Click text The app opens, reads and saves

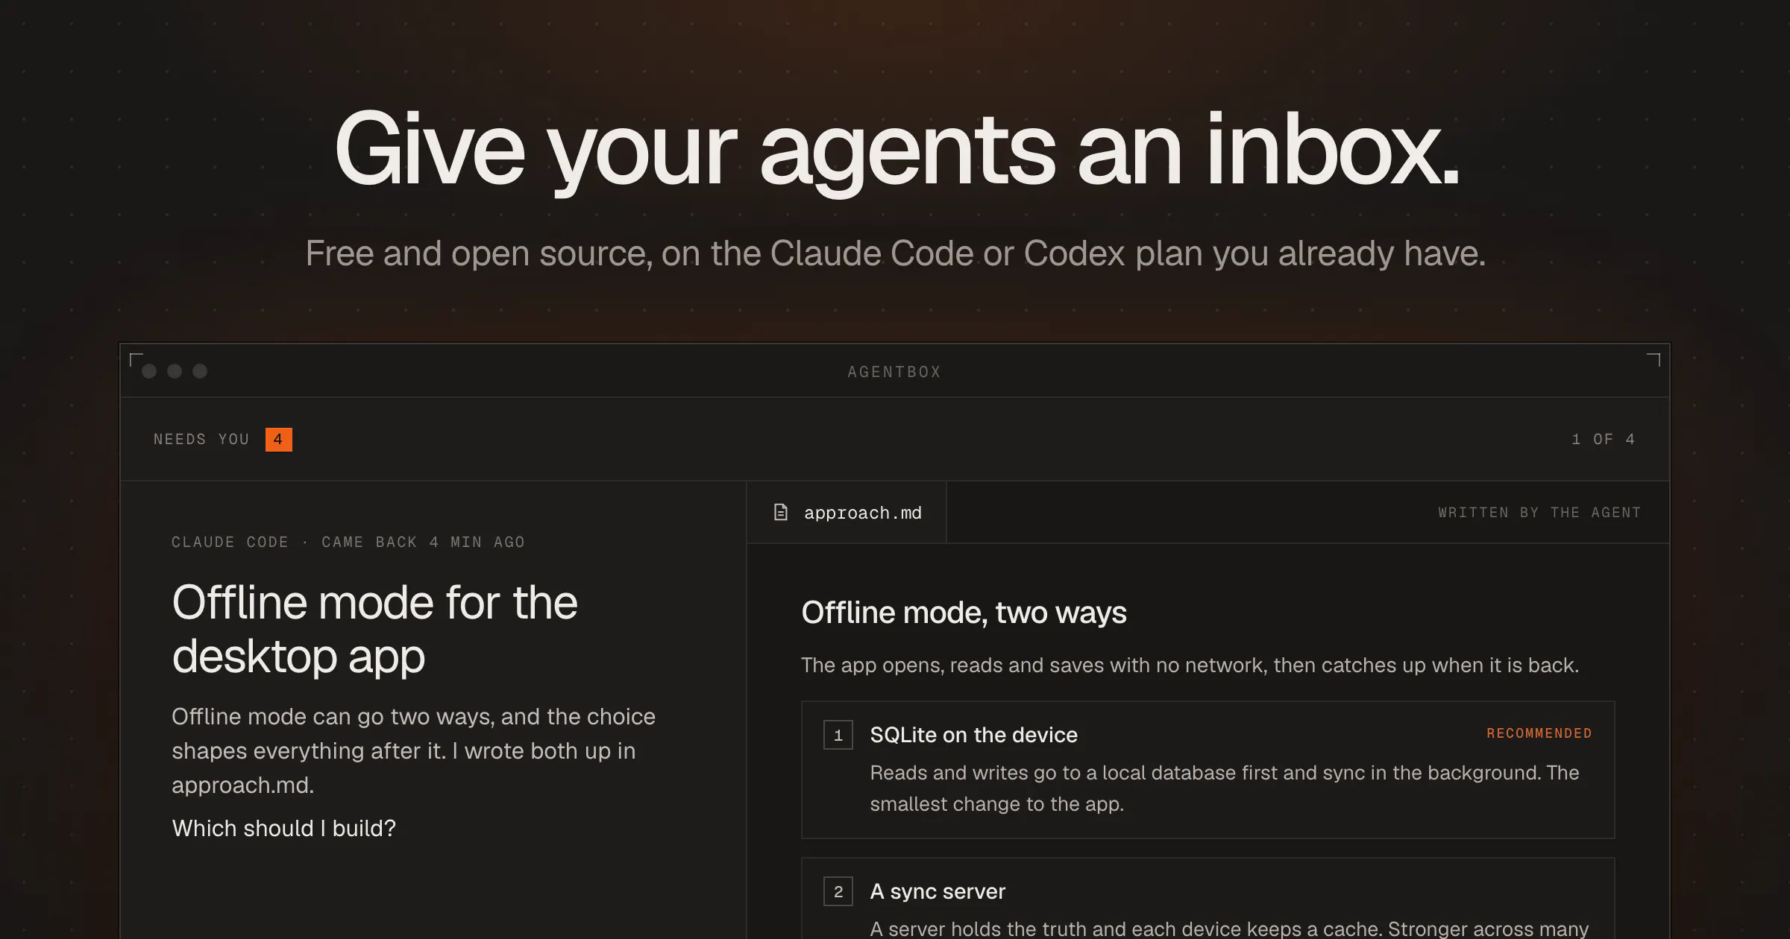click(x=1190, y=665)
